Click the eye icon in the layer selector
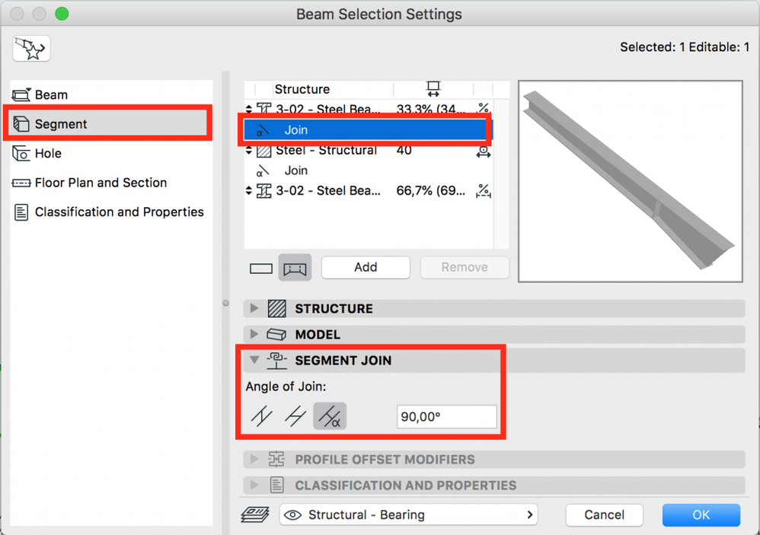 point(292,515)
